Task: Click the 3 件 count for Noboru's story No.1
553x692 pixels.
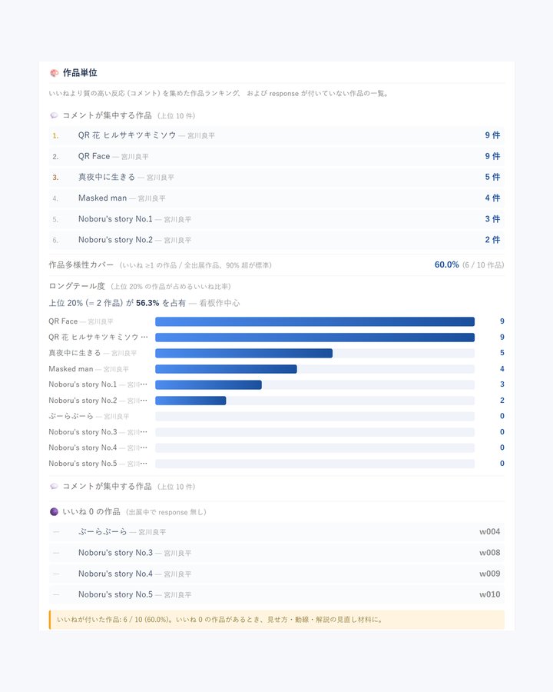Action: click(x=492, y=219)
